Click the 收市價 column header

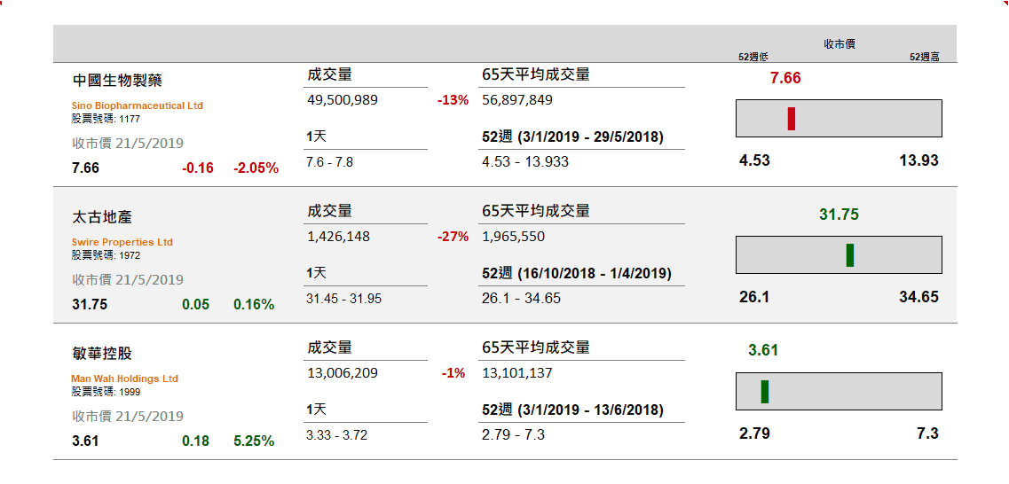840,44
